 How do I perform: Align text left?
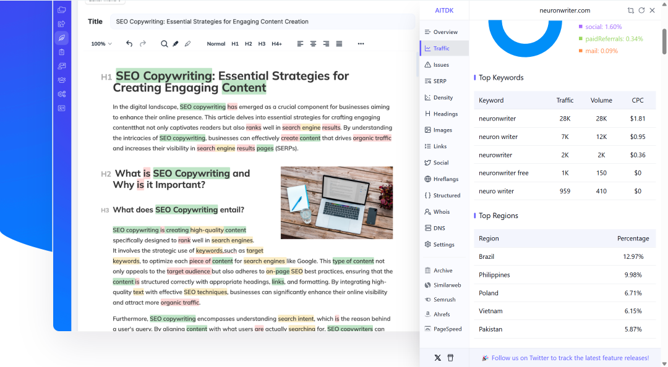pyautogui.click(x=301, y=44)
